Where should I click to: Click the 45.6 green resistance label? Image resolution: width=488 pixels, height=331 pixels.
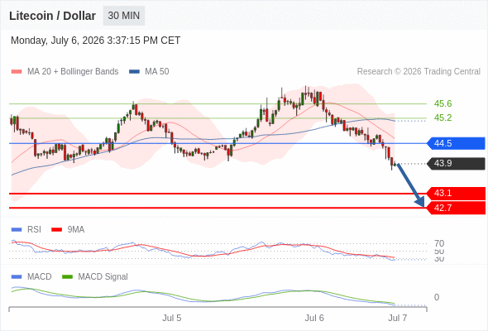point(443,103)
